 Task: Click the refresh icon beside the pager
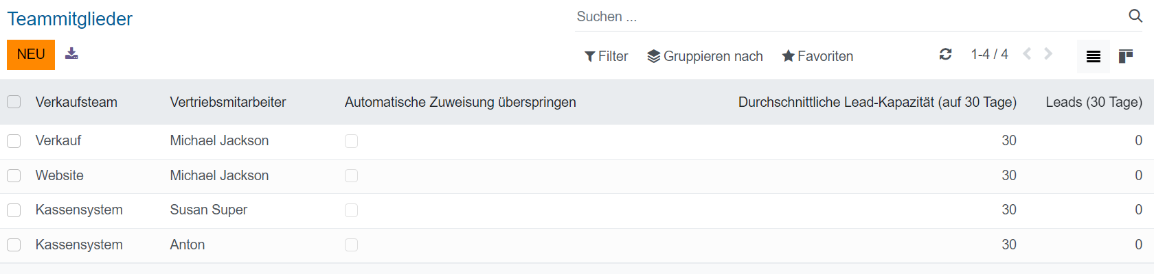945,54
